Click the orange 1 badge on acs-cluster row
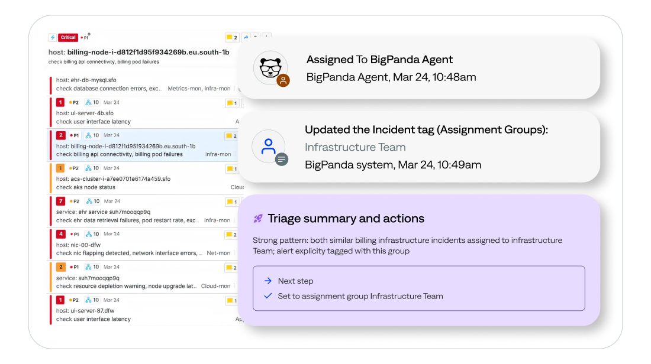 point(60,168)
